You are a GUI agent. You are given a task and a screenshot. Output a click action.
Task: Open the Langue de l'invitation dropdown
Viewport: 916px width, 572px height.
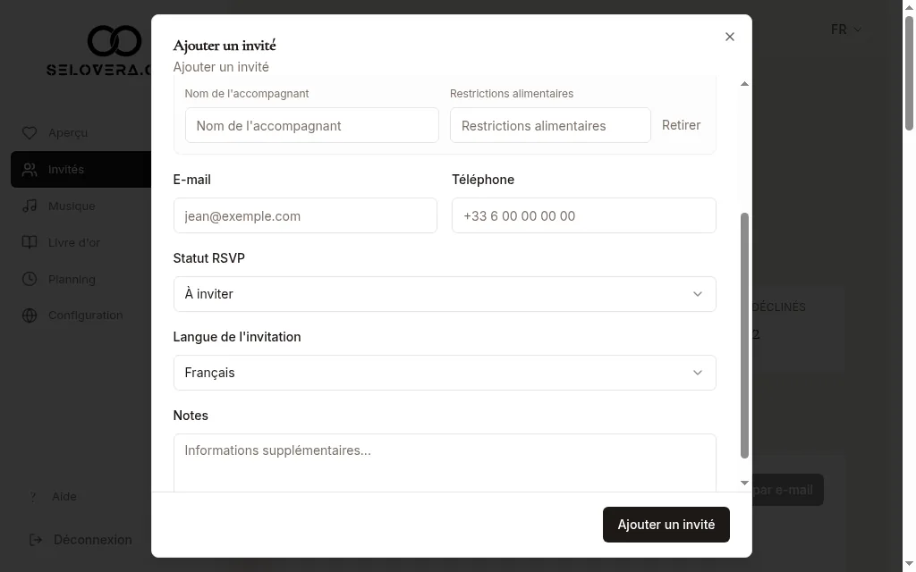445,373
